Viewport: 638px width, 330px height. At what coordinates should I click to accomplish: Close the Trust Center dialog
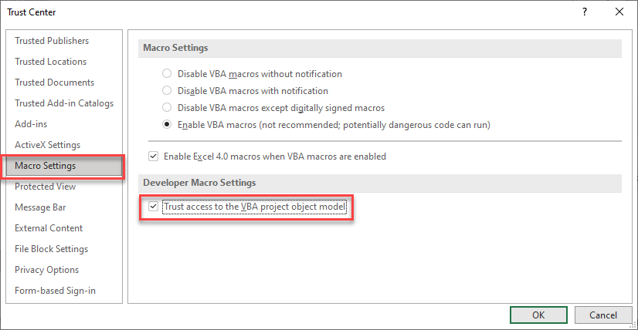(619, 12)
